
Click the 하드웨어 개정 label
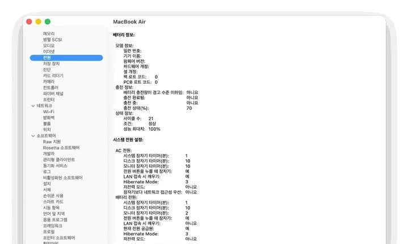tap(136, 66)
